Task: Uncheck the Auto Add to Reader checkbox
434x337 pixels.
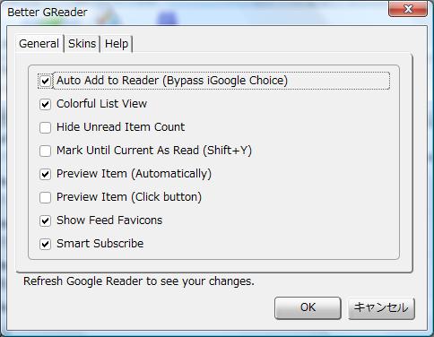Action: pos(45,81)
